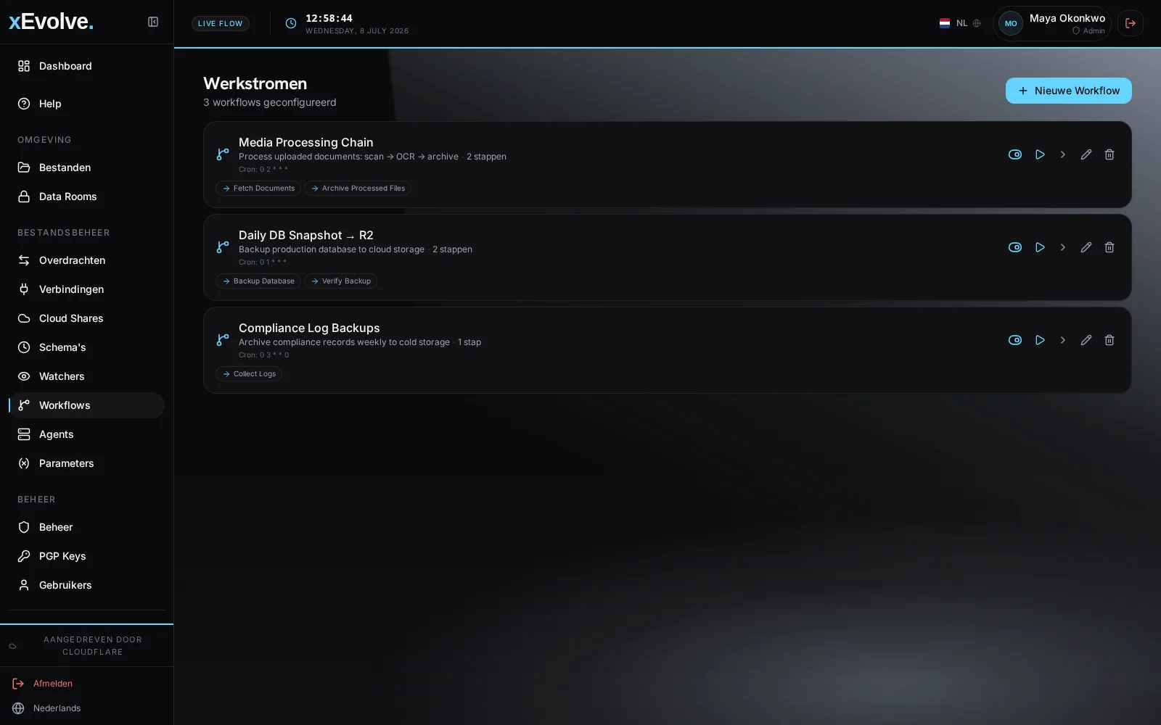Open Maya Okonkwo user profile

tap(1052, 23)
